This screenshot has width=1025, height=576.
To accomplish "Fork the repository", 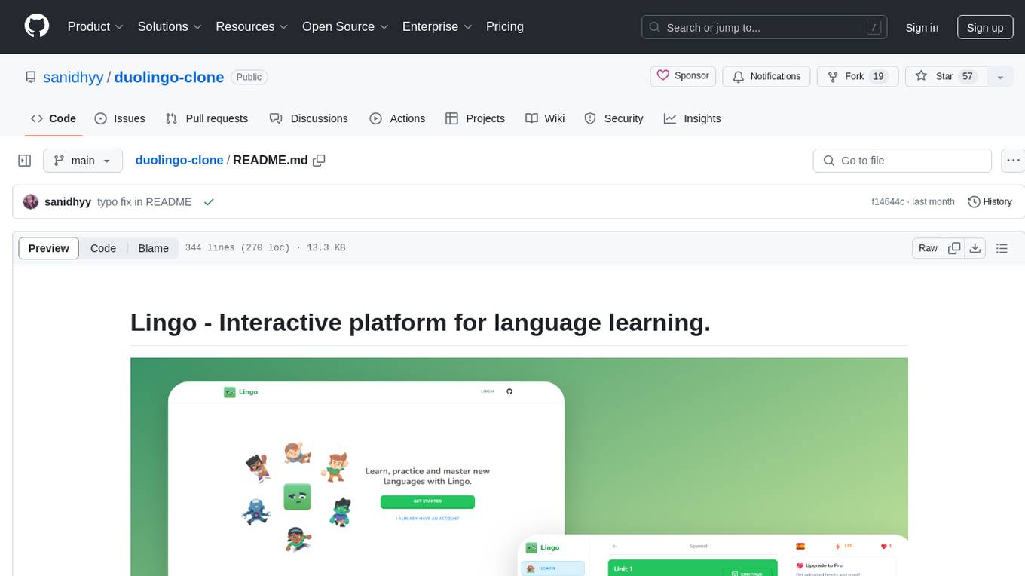I will pyautogui.click(x=858, y=76).
